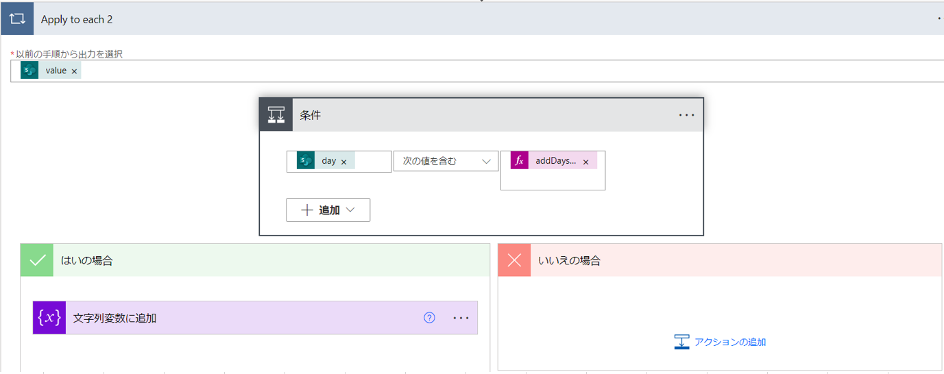Open help for 文字列変数に追加 action
The height and width of the screenshot is (374, 944).
coord(430,318)
